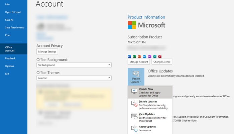Screen dimensions: 234x134
Task: Click the Excel app icon
Action: (x=134, y=56)
